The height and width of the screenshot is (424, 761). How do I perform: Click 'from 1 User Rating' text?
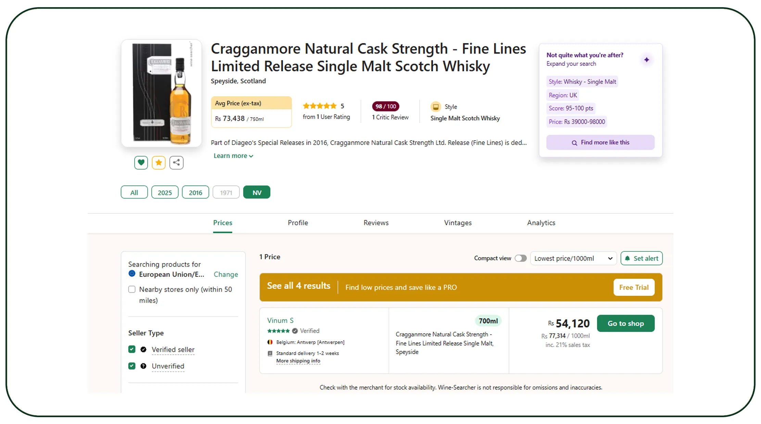click(x=326, y=117)
